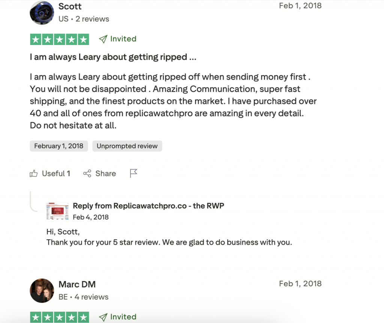Screen dimensions: 384x323
Task: Open Replicawatchpro reply thumbnail image
Action: click(57, 211)
